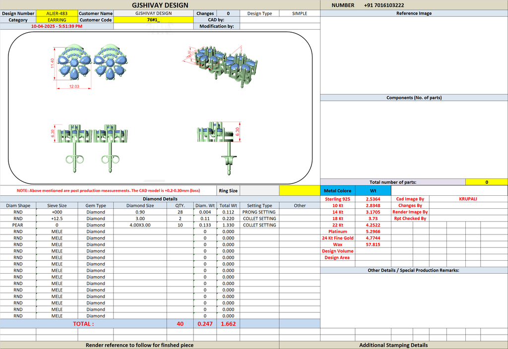Viewport: 508px width, 349px height.
Task: Select the diamond size 0.90 cell
Action: 140,212
